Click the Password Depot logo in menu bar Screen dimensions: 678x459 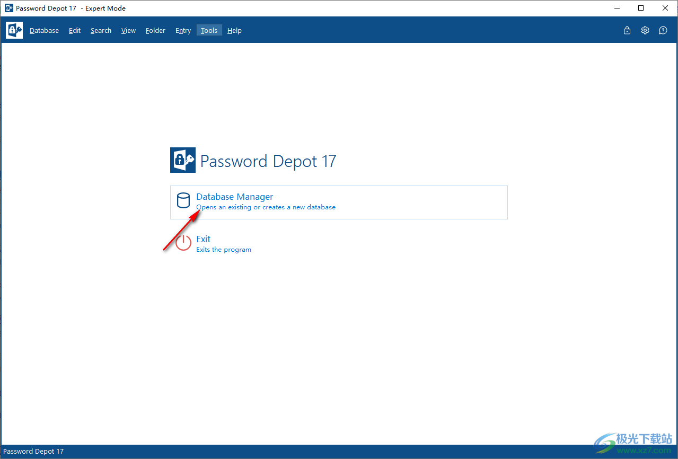click(14, 30)
